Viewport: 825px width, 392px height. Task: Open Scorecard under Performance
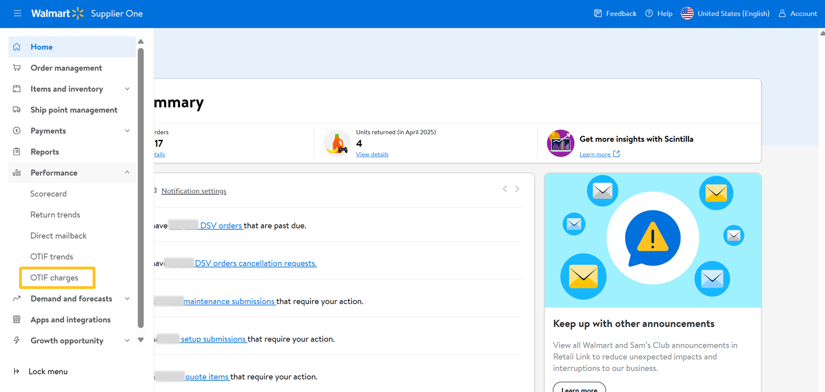[48, 193]
